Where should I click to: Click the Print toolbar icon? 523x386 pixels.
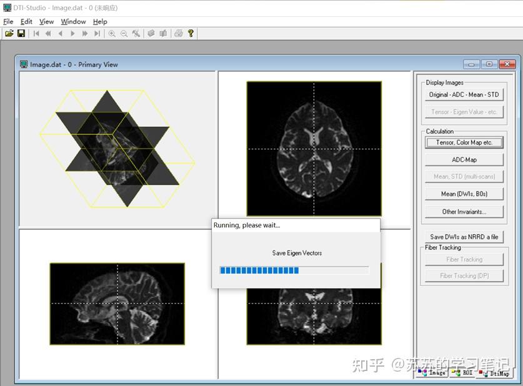point(179,33)
